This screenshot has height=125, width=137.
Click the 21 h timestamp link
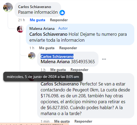(x=22, y=20)
